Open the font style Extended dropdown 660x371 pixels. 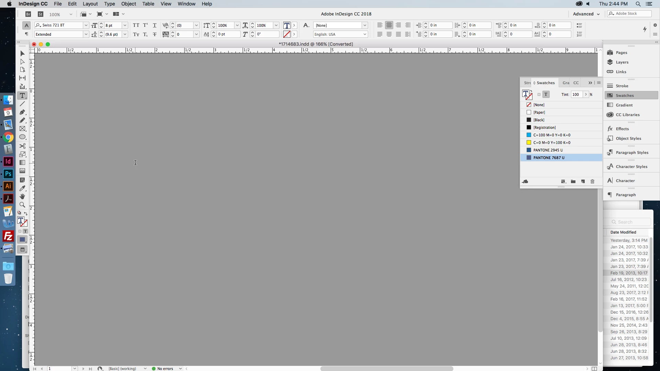pyautogui.click(x=86, y=34)
